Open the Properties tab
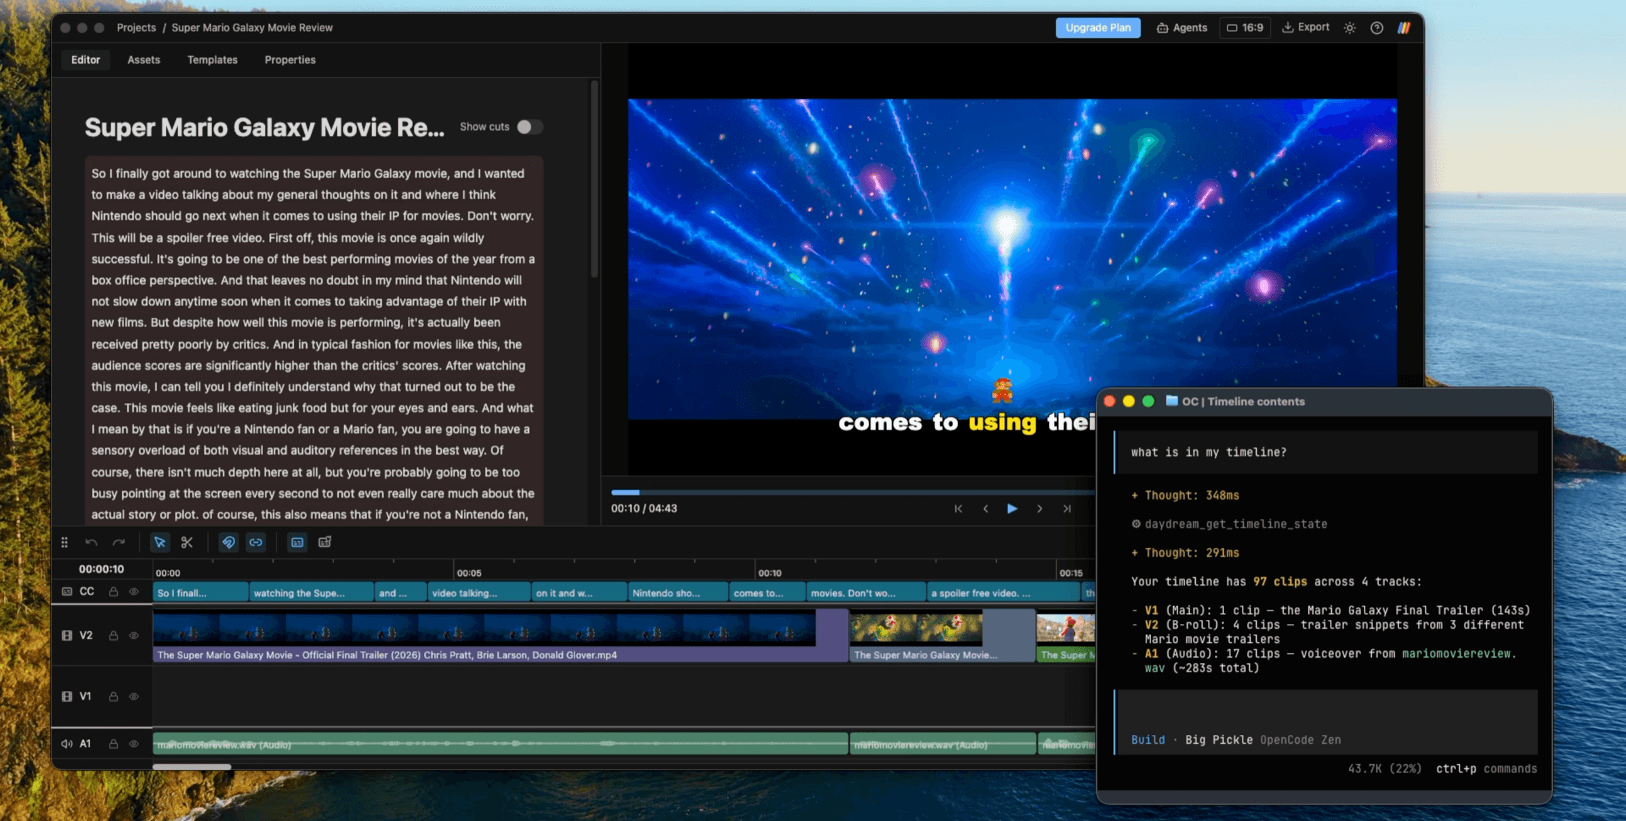Viewport: 1626px width, 821px height. pos(290,60)
